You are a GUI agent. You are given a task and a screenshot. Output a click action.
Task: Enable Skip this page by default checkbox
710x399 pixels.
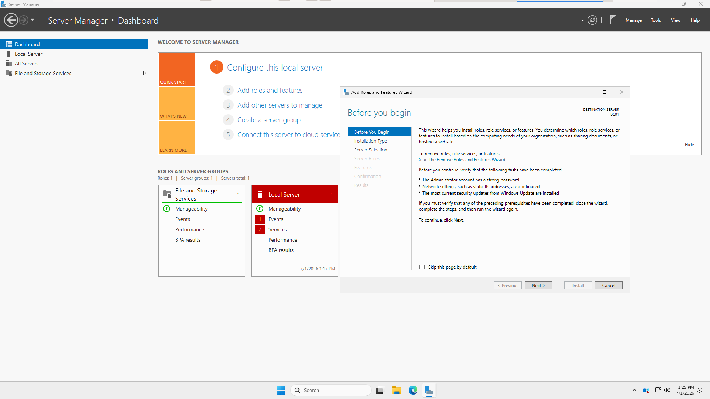422,267
